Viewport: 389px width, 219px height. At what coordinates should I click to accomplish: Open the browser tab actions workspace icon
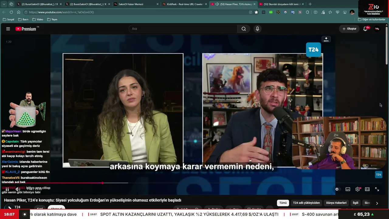pyautogui.click(x=11, y=4)
